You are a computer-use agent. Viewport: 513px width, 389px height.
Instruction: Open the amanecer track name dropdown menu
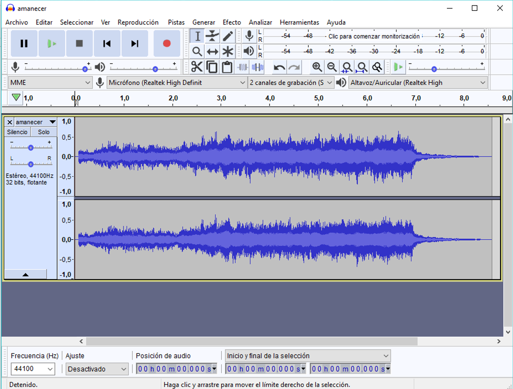[x=53, y=122]
